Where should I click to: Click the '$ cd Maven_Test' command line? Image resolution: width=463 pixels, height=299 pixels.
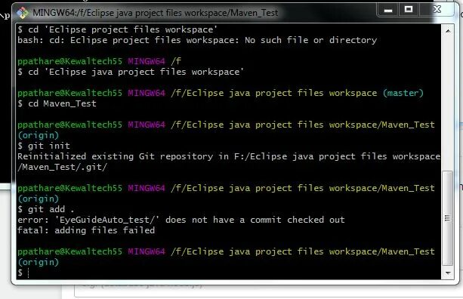click(57, 103)
